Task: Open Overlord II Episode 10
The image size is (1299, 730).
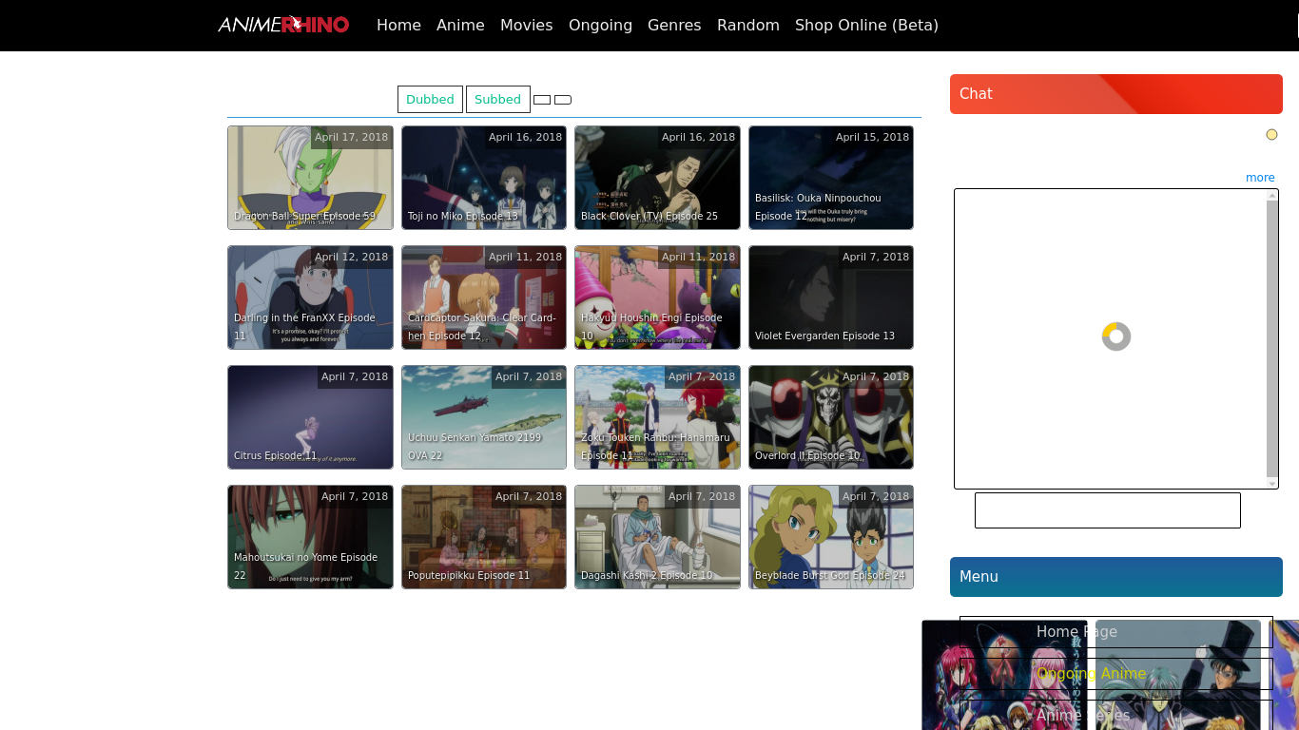Action: tap(831, 417)
